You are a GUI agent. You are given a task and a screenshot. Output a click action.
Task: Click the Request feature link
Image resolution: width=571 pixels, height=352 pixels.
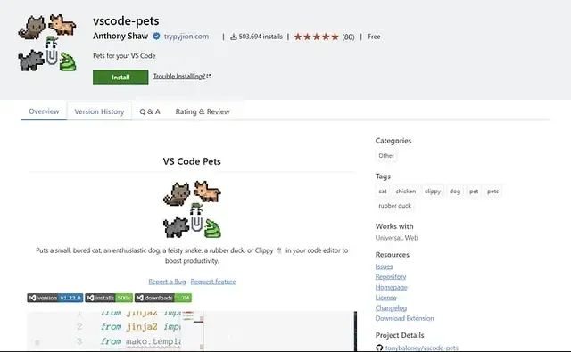(213, 282)
